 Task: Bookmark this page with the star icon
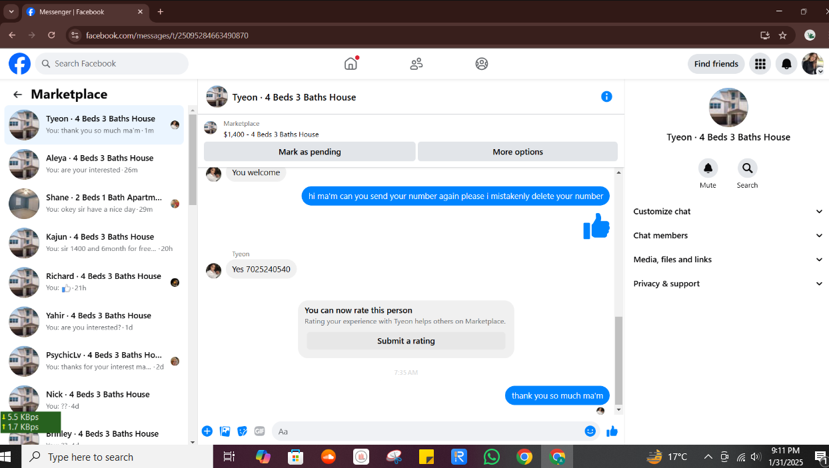click(x=782, y=35)
